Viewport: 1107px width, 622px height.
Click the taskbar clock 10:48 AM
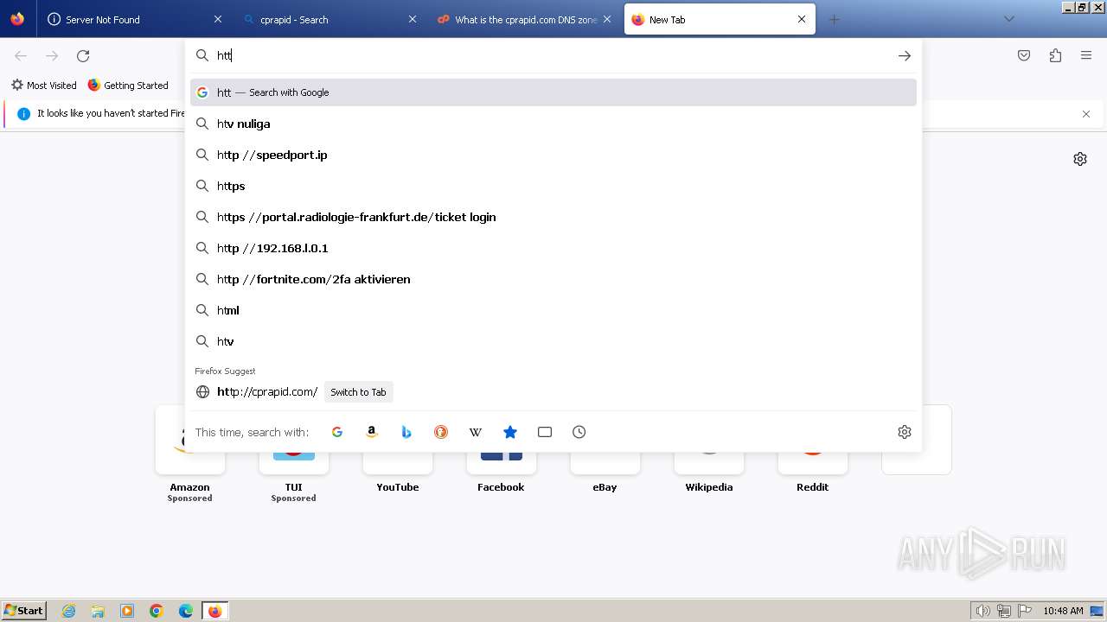pyautogui.click(x=1063, y=611)
